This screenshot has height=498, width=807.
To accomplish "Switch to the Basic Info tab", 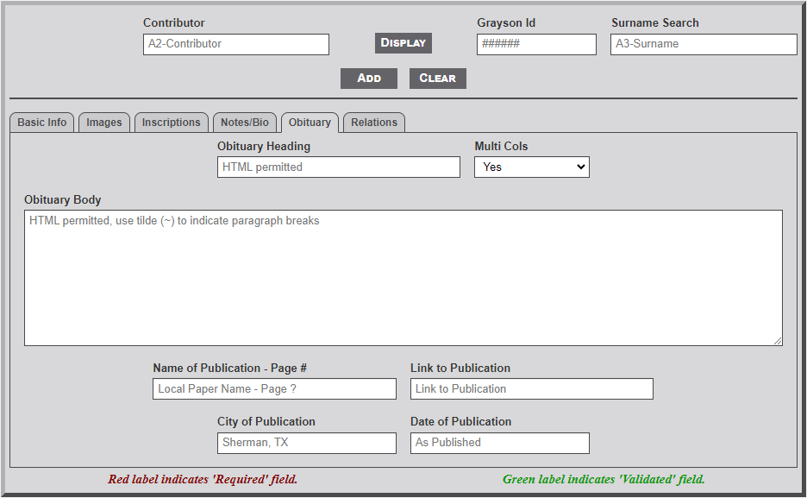I will 41,123.
